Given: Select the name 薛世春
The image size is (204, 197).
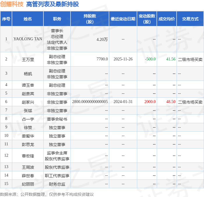Looking at the screenshot, I should pos(28,176).
